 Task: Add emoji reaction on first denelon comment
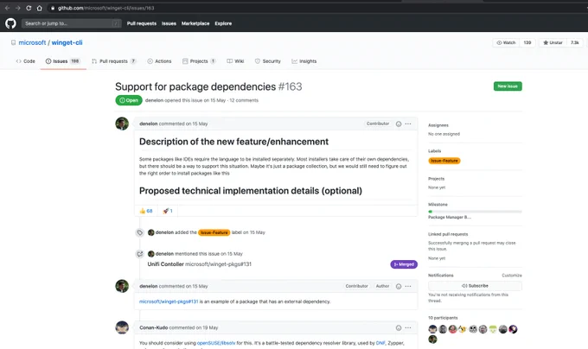point(399,124)
